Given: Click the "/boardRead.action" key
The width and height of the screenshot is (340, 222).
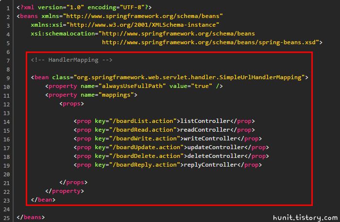Looking at the screenshot, I should pyautogui.click(x=143, y=130).
